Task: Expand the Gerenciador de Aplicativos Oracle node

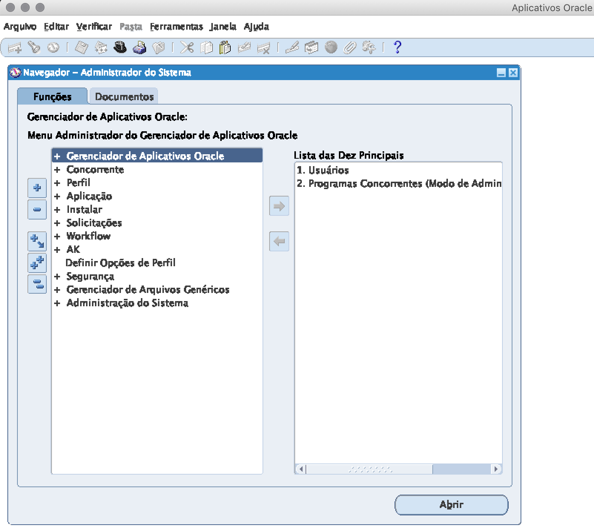Action: [57, 156]
